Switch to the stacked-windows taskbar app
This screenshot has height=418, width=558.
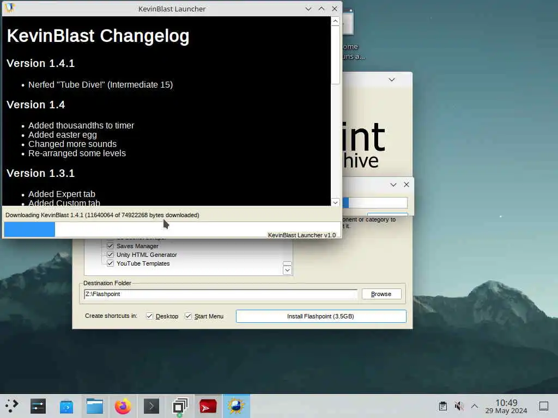click(x=180, y=406)
